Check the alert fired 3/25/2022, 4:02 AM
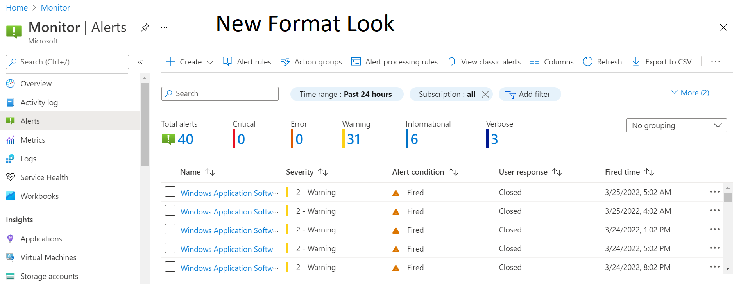This screenshot has width=741, height=284. click(x=170, y=211)
